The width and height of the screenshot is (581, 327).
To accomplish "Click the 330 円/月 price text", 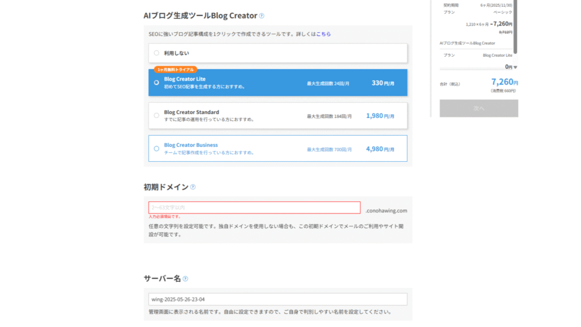I will point(383,83).
